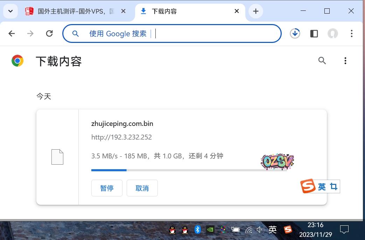This screenshot has width=365, height=240.
Task: Toggle the browser side panel icon
Action: click(314, 33)
